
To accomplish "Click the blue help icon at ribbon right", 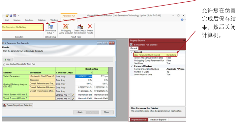I will pyautogui.click(x=182, y=20).
